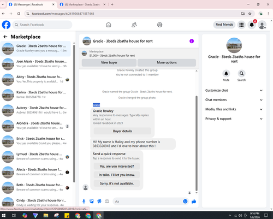The image size is (273, 219).
Task: Open the taskbar clock showing 9:16 PM
Action: point(254,215)
